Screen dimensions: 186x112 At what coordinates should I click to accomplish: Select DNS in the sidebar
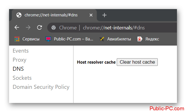(x=18, y=69)
